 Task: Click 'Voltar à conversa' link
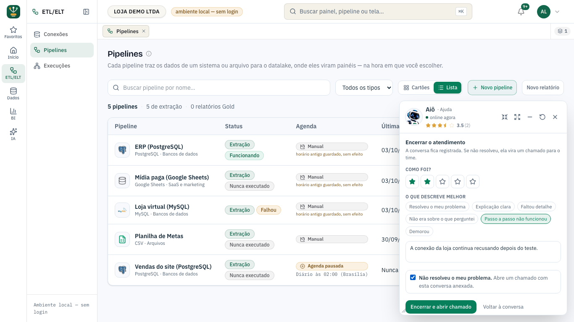click(x=503, y=307)
